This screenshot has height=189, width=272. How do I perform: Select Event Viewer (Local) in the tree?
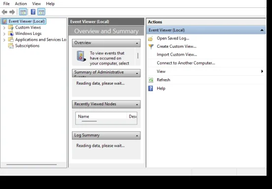(x=27, y=21)
